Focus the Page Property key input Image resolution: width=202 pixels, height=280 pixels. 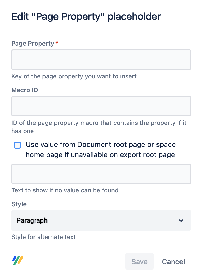(101, 60)
